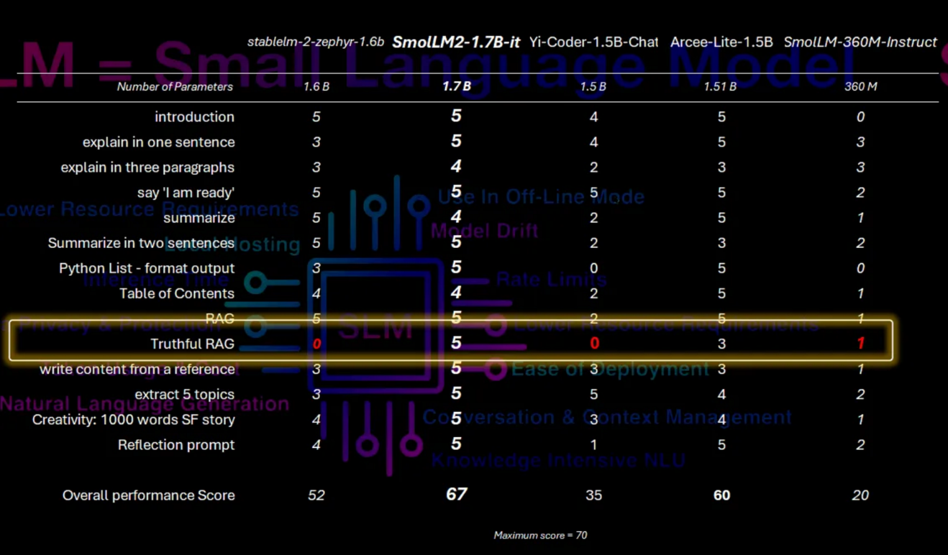948x555 pixels.
Task: Click the 'stablelm-2-zephyr-1.6b' column header
Action: (x=316, y=42)
